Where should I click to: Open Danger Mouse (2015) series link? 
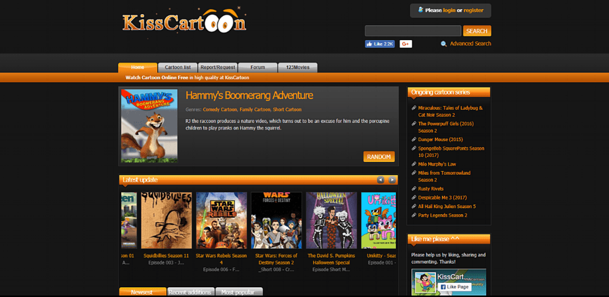(x=440, y=139)
